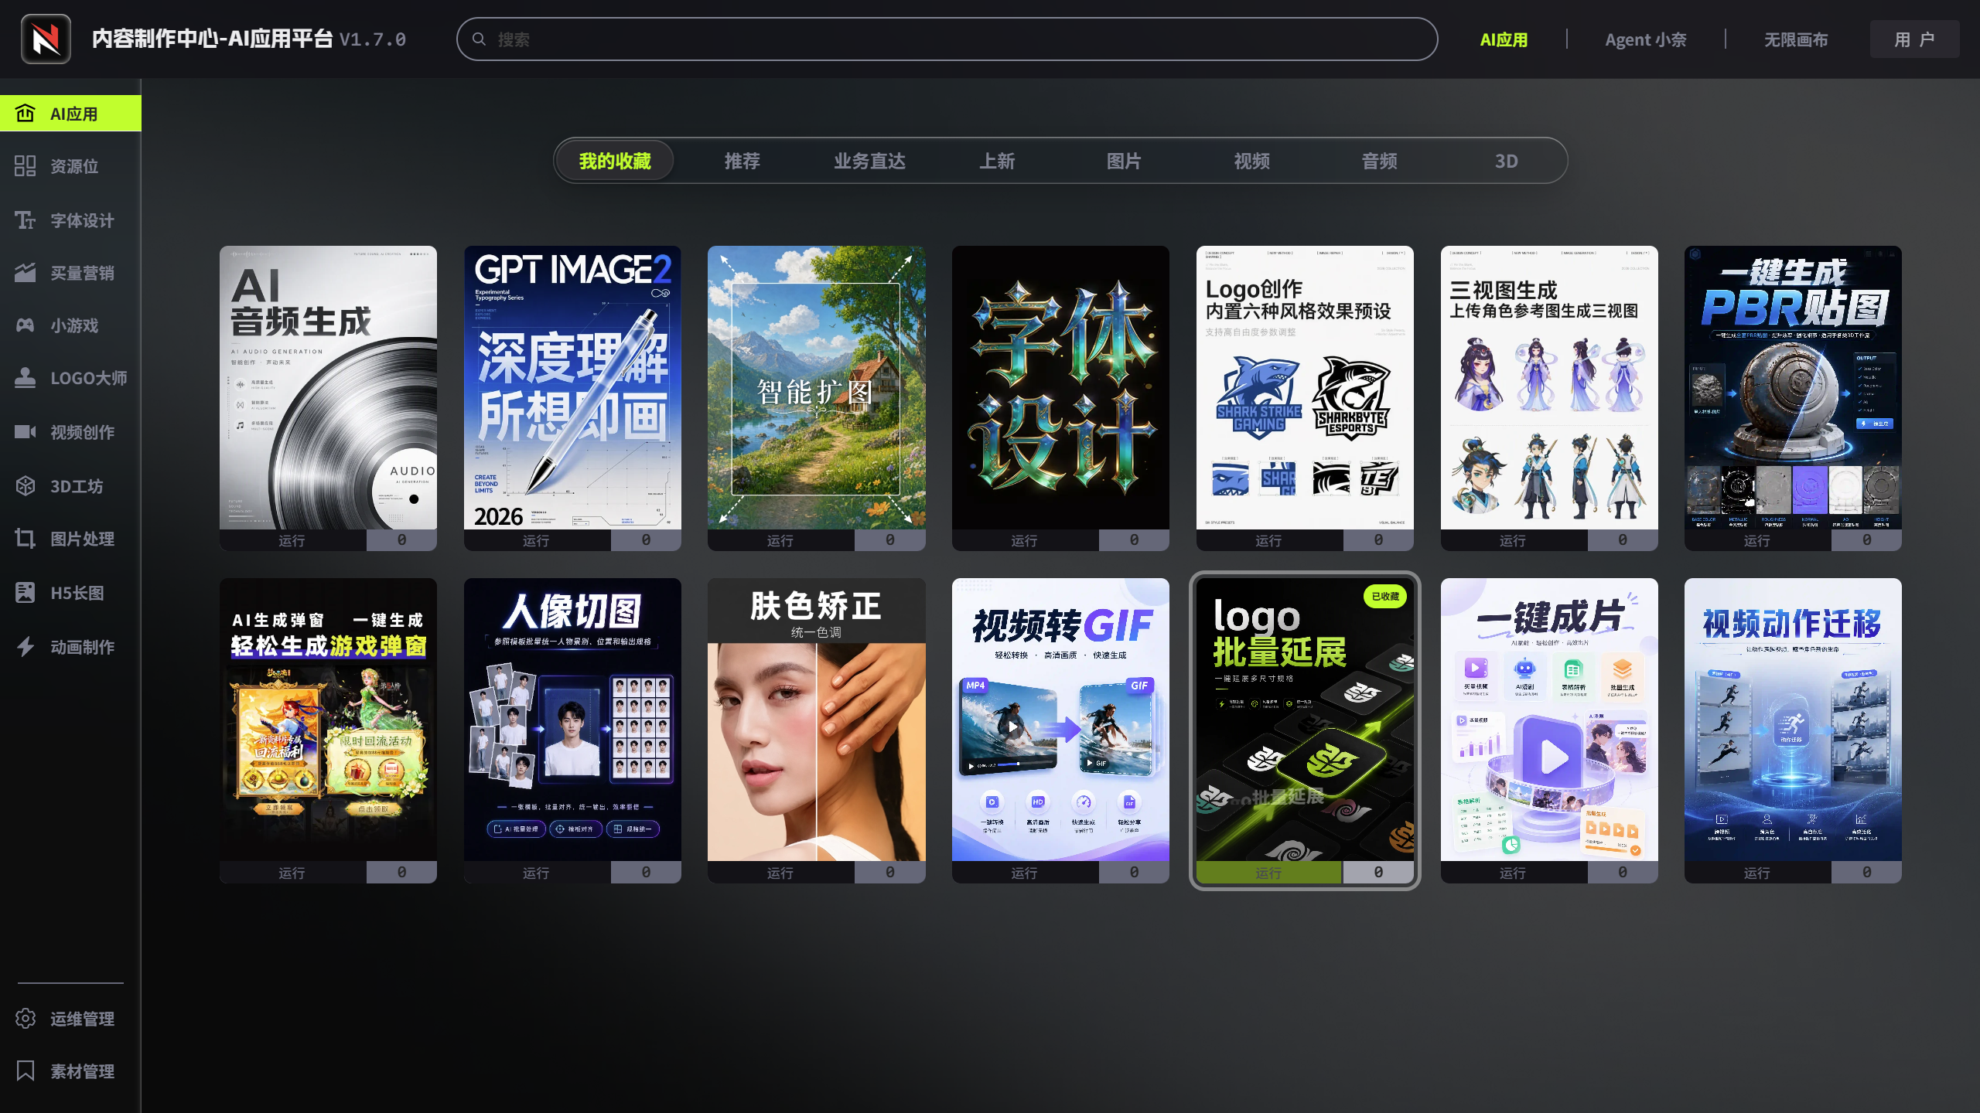Open the 人像切图 thumbnail

tap(572, 720)
